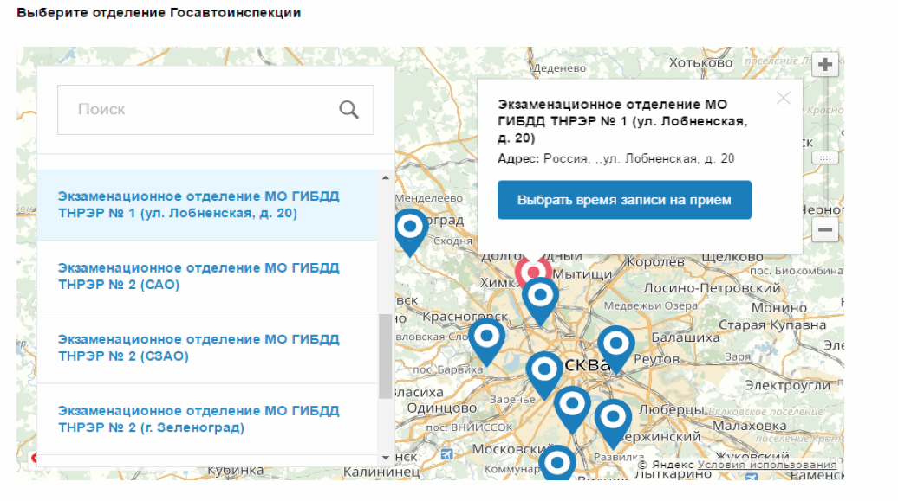
Task: Click the office list scroll-up arrow
Action: click(x=386, y=177)
